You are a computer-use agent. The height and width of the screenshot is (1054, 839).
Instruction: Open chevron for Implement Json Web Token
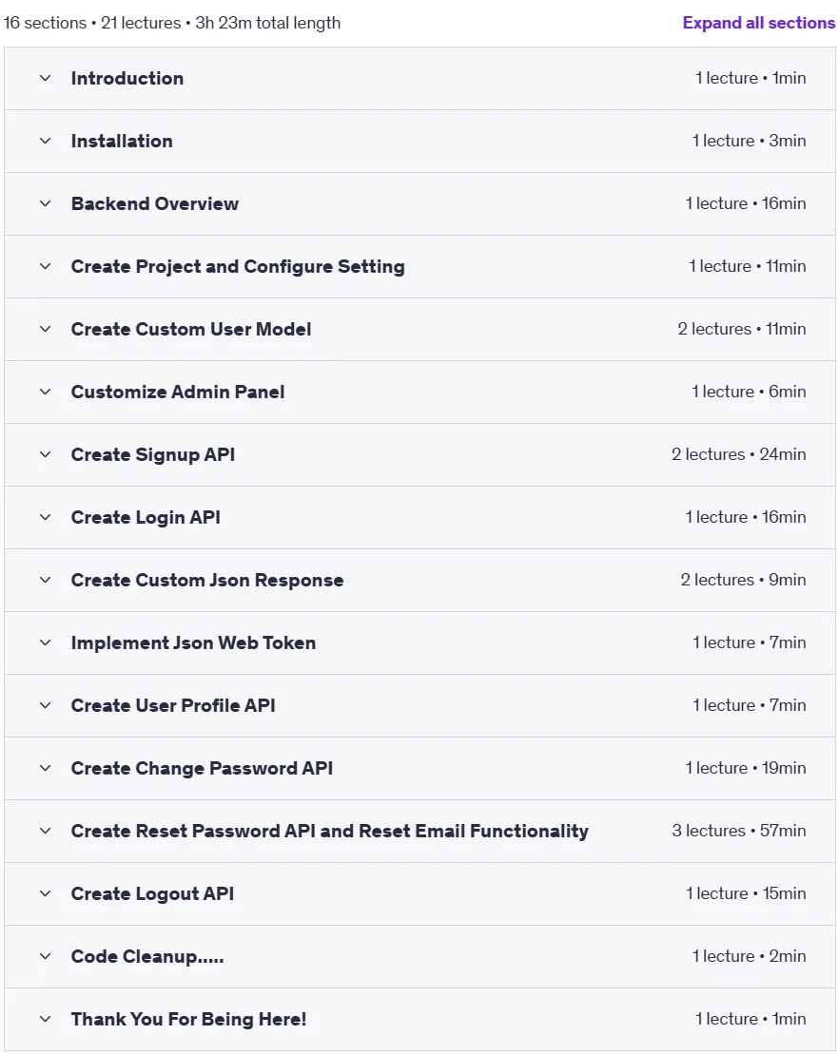(45, 642)
